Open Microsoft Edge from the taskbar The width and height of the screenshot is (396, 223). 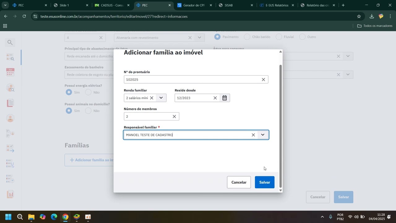[x=54, y=217]
